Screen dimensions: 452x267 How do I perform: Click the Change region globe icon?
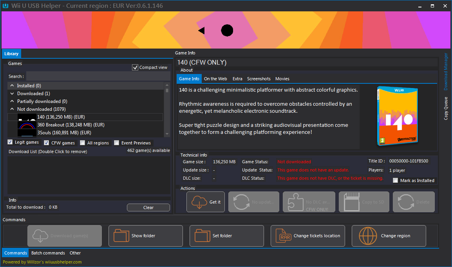tap(368, 236)
